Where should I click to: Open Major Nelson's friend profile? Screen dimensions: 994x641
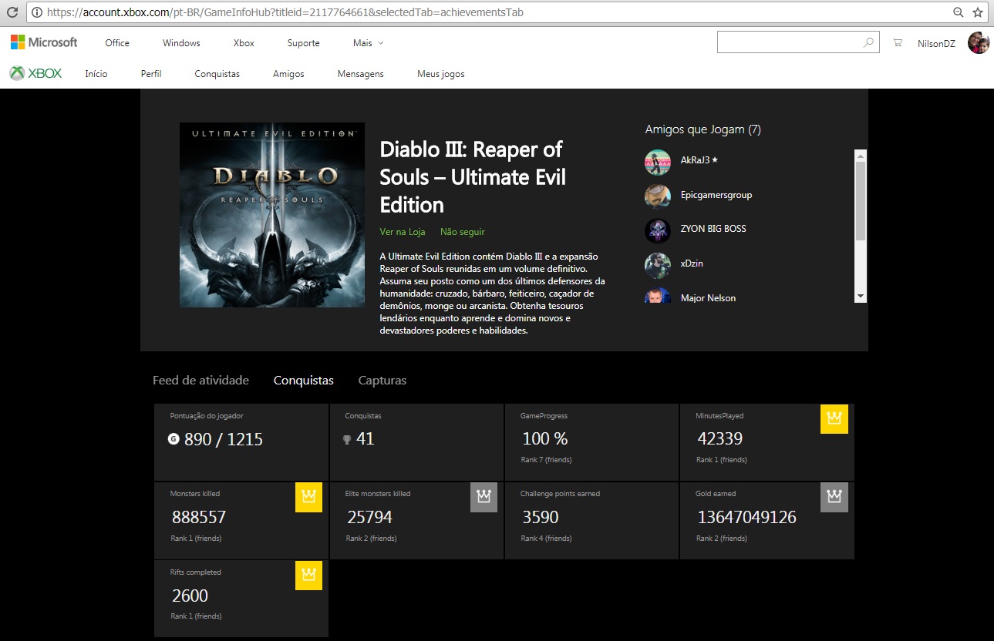tap(708, 297)
